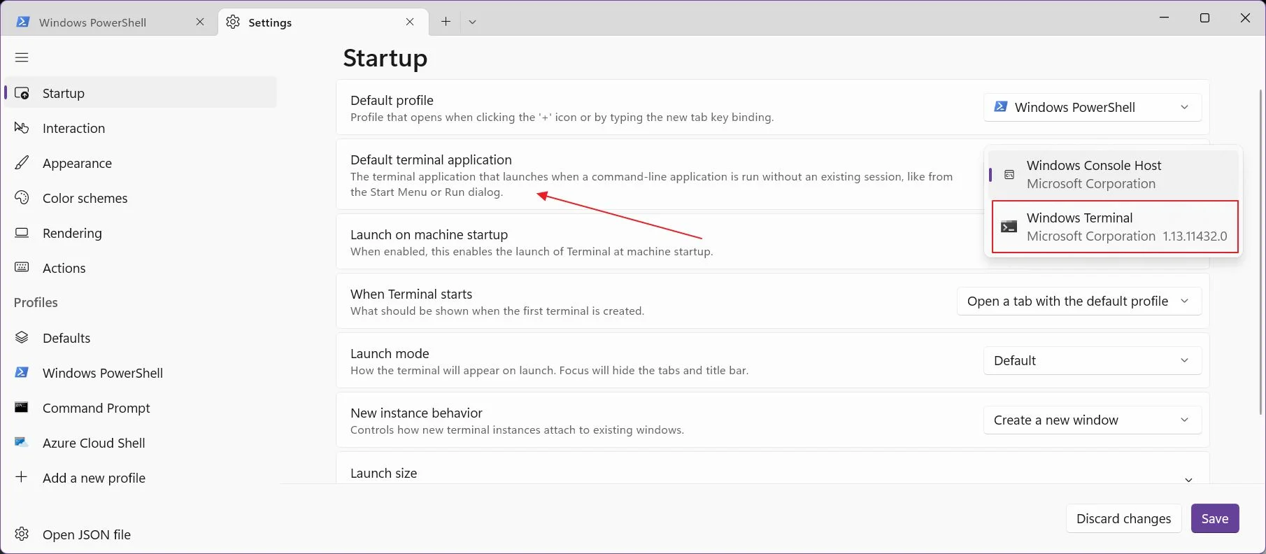This screenshot has width=1266, height=554.
Task: Select Windows Console Host option
Action: (1113, 174)
